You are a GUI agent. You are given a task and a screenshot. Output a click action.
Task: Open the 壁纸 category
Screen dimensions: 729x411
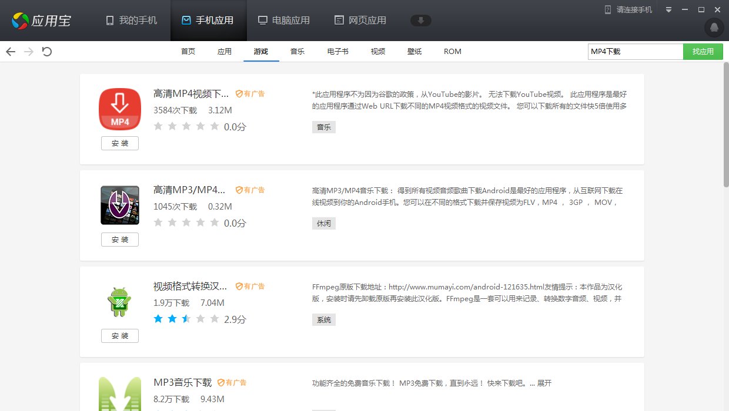(414, 51)
